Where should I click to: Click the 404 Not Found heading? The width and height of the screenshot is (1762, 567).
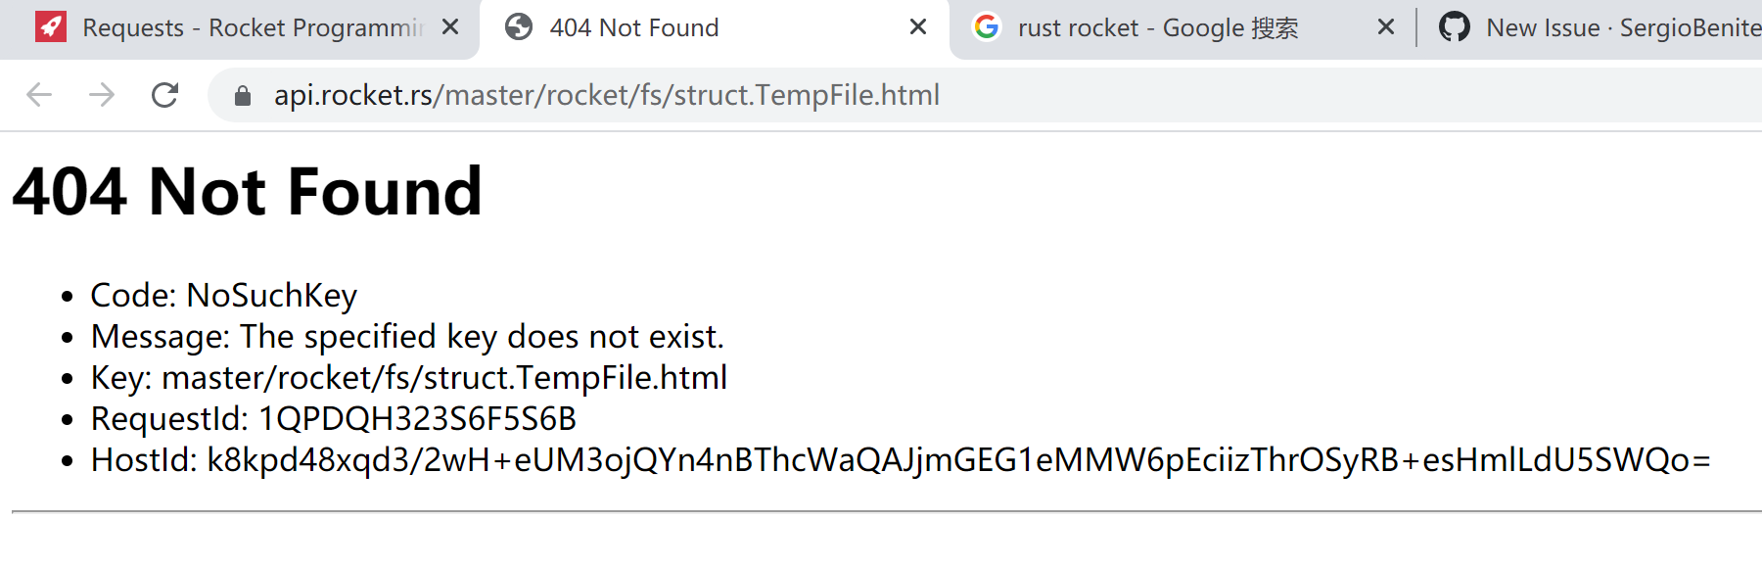click(245, 192)
